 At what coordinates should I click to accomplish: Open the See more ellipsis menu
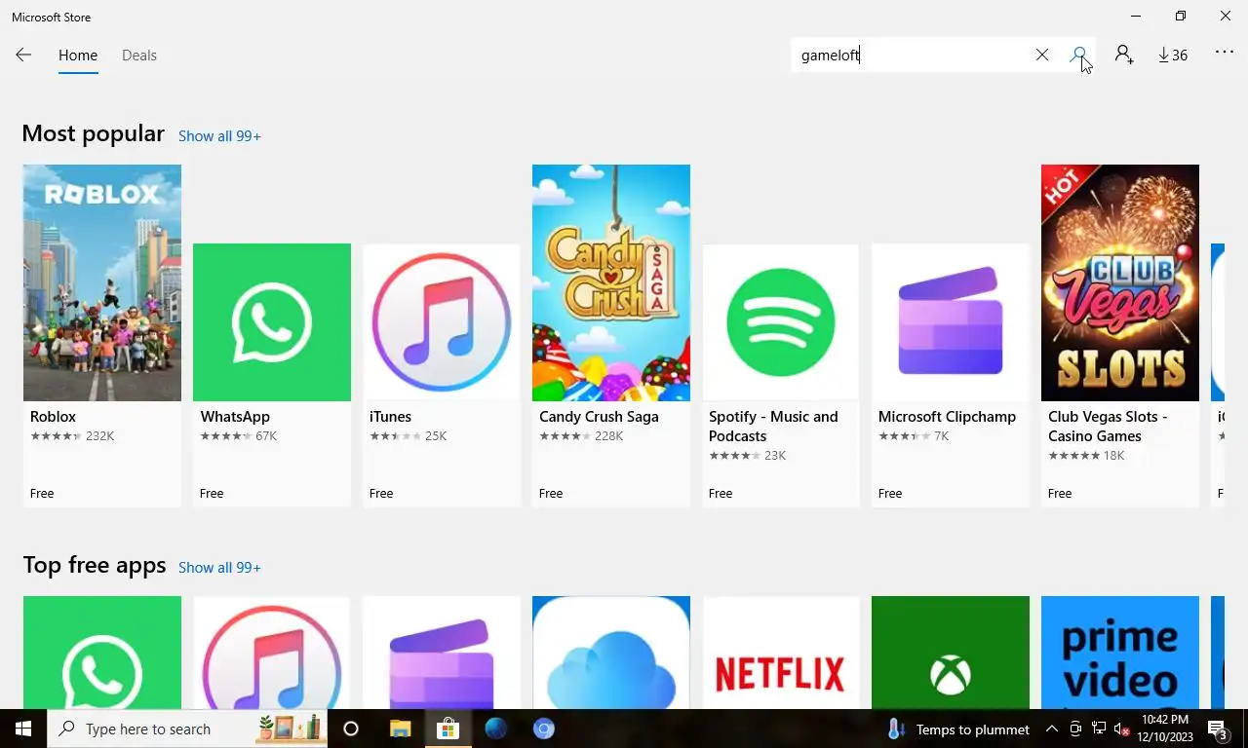[1225, 54]
